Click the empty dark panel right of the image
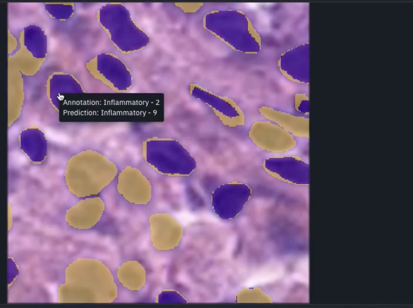 (x=361, y=153)
